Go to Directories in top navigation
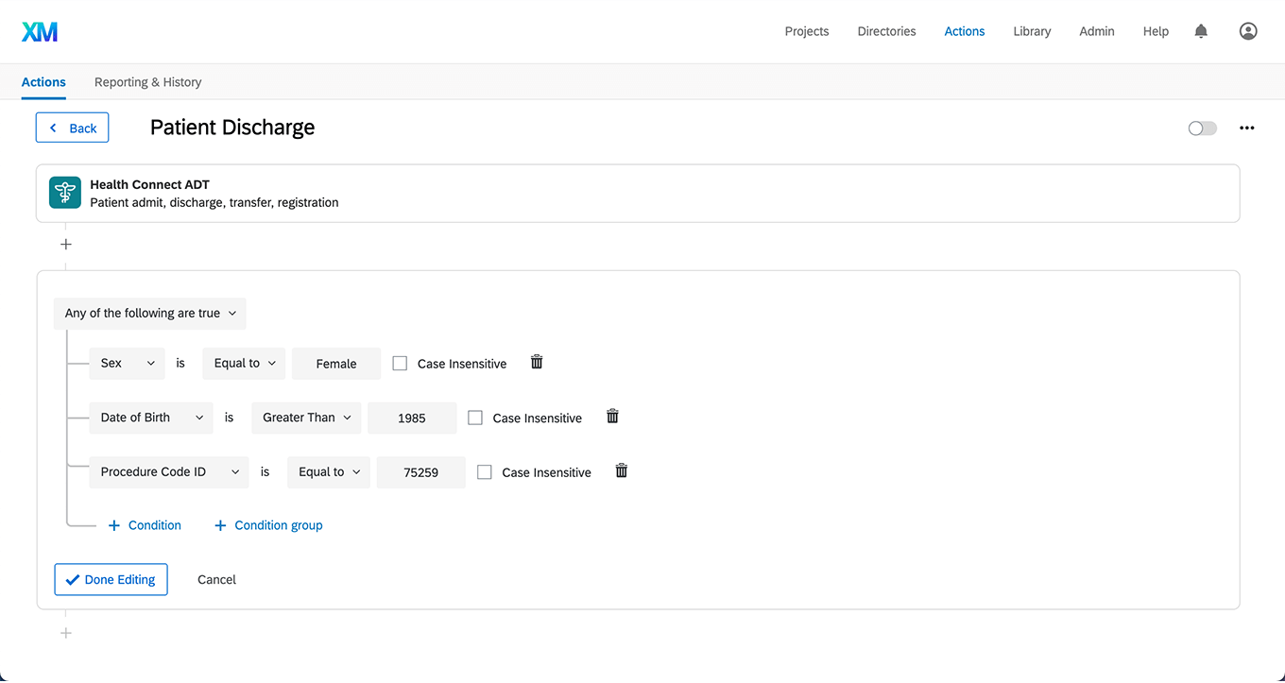Screen dimensions: 1285x683 [886, 31]
